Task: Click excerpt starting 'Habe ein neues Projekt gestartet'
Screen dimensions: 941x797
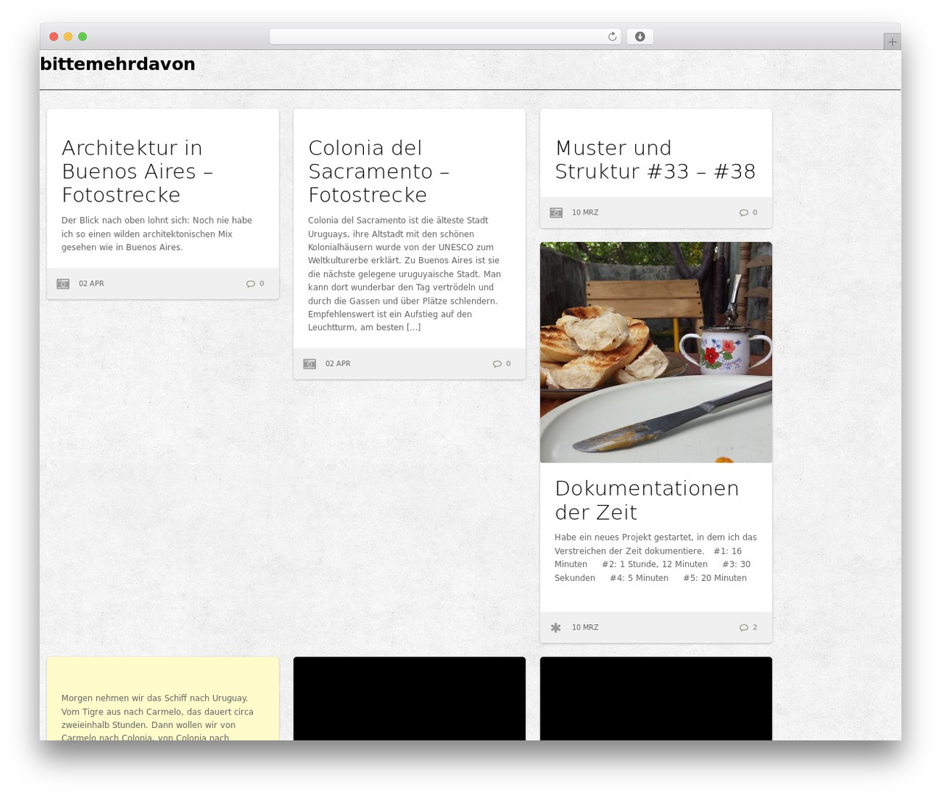Action: 656,558
